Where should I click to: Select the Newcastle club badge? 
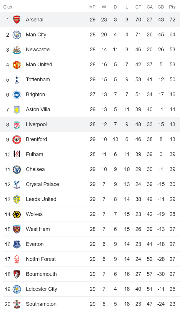[17, 50]
